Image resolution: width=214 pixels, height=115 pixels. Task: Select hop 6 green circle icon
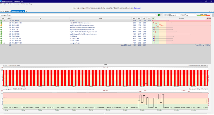[1, 32]
